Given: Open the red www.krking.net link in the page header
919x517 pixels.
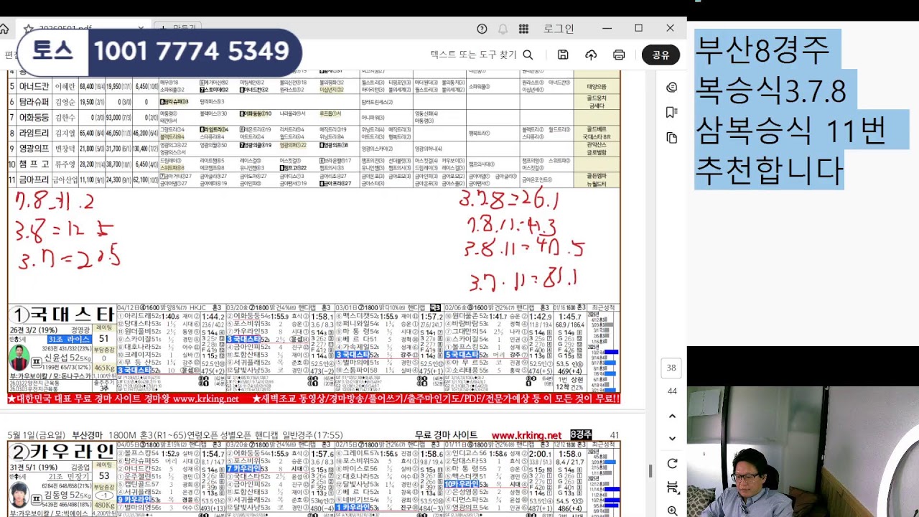Looking at the screenshot, I should point(526,435).
